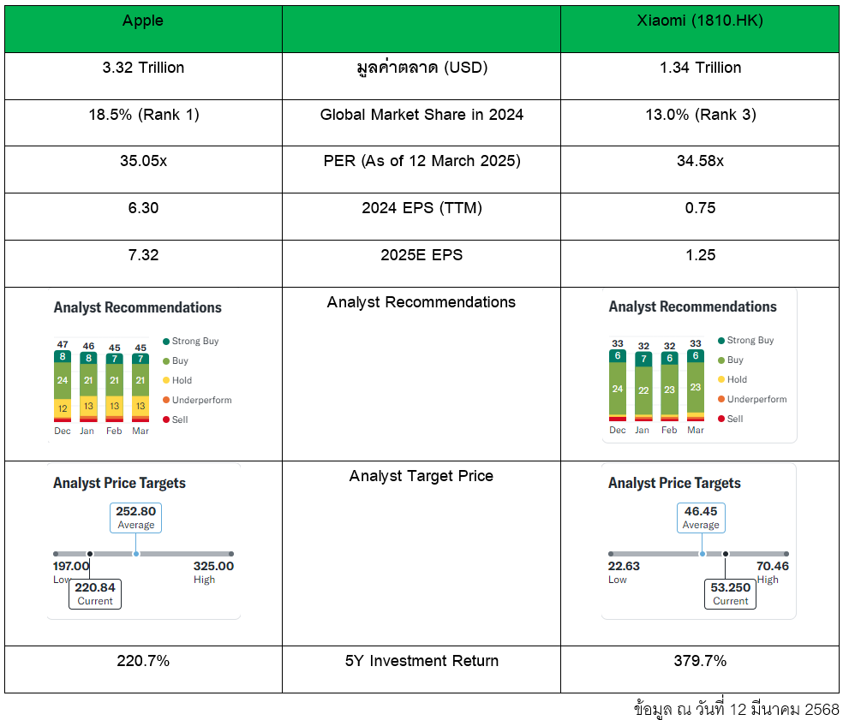Click Xiaomi's 70.46 High target
The image size is (843, 720).
(772, 567)
